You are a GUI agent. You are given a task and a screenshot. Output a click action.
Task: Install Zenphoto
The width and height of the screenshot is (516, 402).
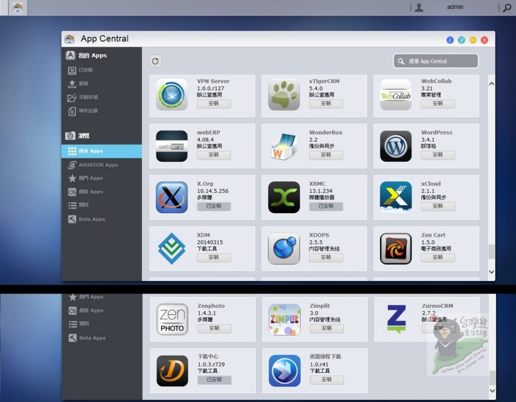pyautogui.click(x=214, y=329)
